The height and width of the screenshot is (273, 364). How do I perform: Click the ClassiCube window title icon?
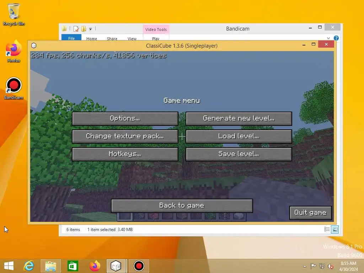(34, 45)
